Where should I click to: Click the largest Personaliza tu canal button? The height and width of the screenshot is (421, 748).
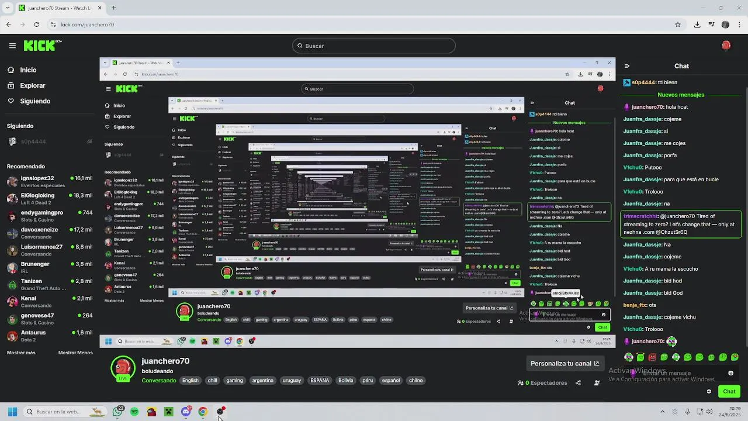point(565,364)
